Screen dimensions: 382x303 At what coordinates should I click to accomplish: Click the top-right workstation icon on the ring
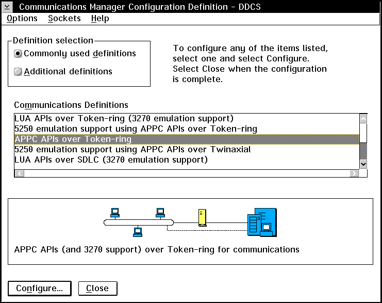pos(160,213)
